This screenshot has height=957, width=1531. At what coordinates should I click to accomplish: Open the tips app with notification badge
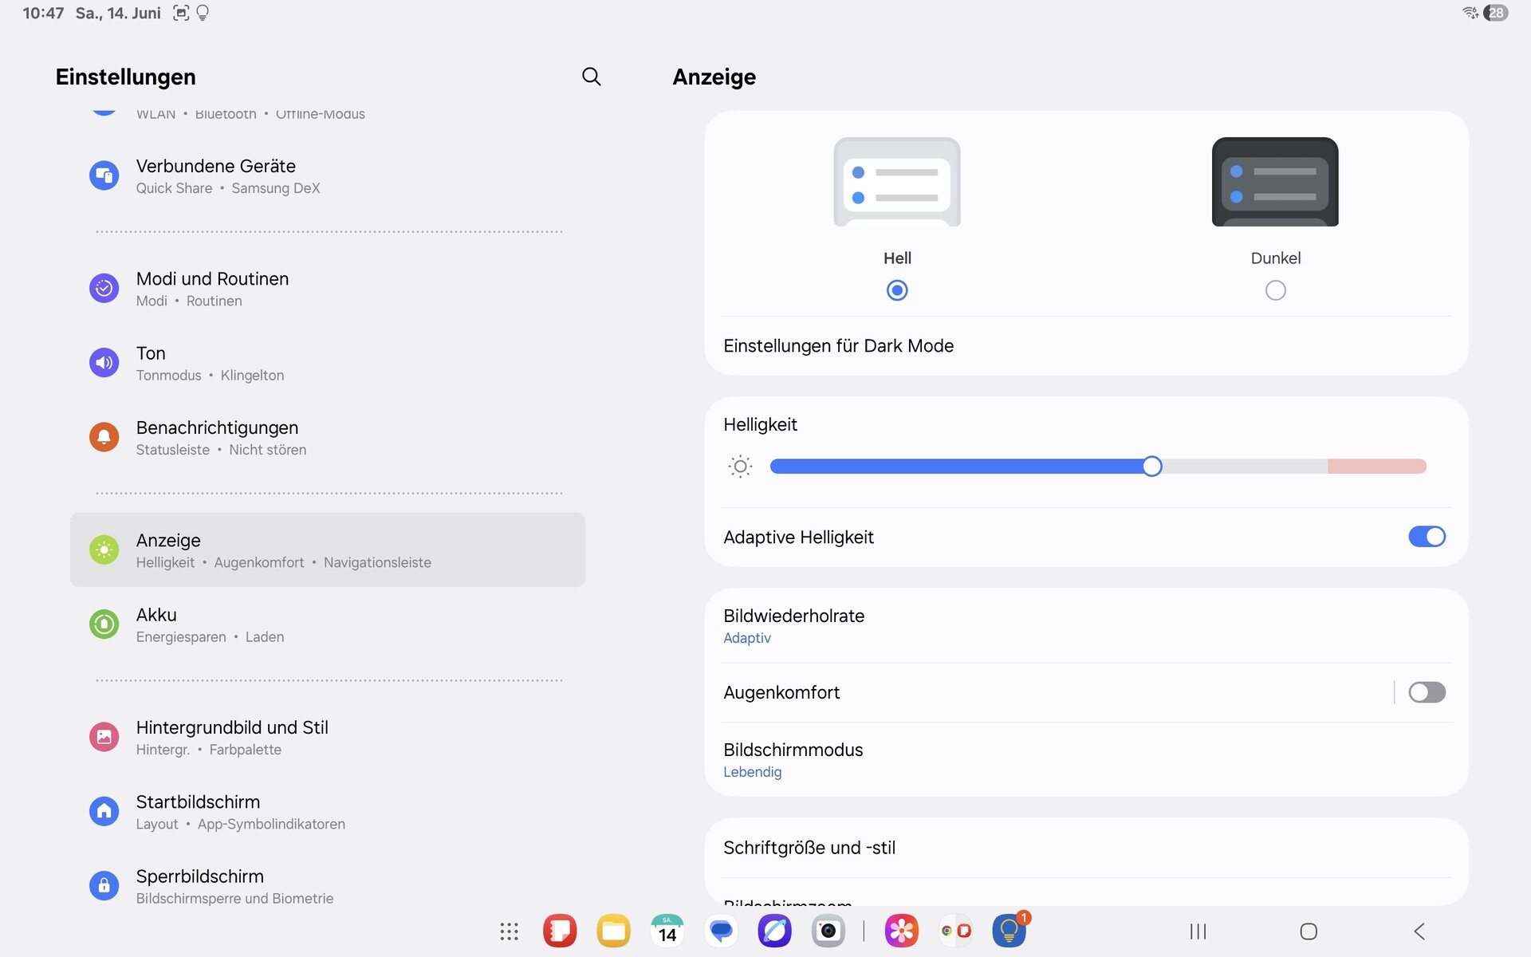[1009, 931]
